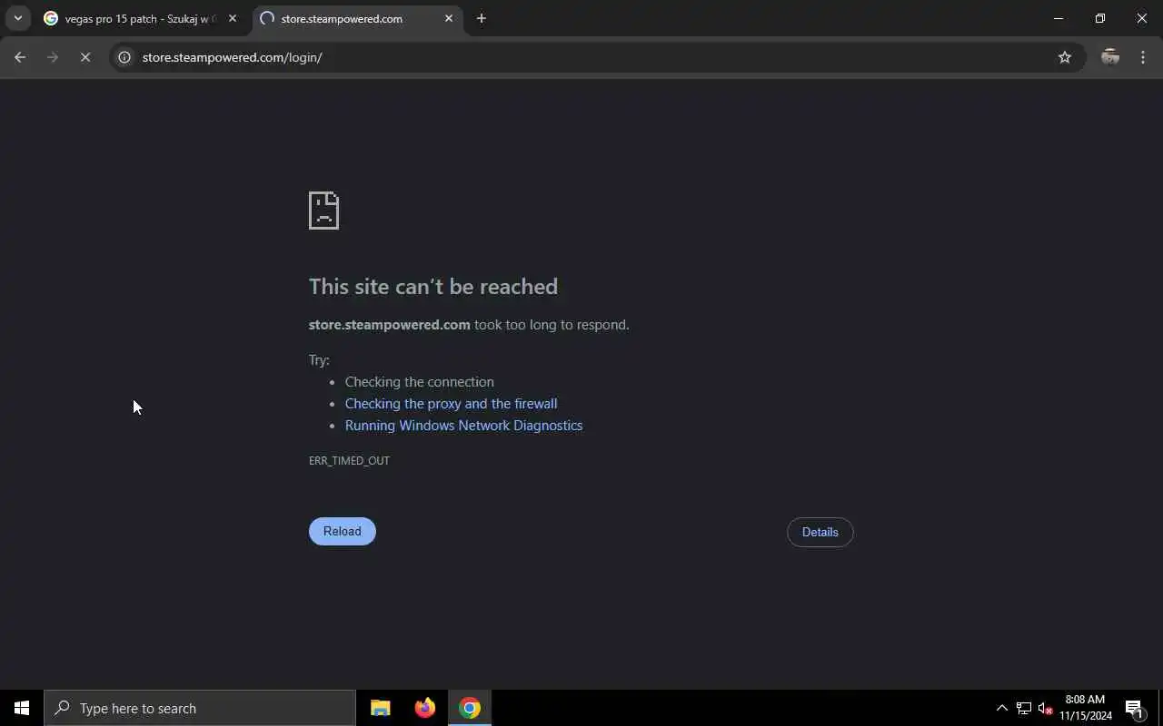The width and height of the screenshot is (1163, 726).
Task: Click the Details button
Action: pyautogui.click(x=820, y=532)
